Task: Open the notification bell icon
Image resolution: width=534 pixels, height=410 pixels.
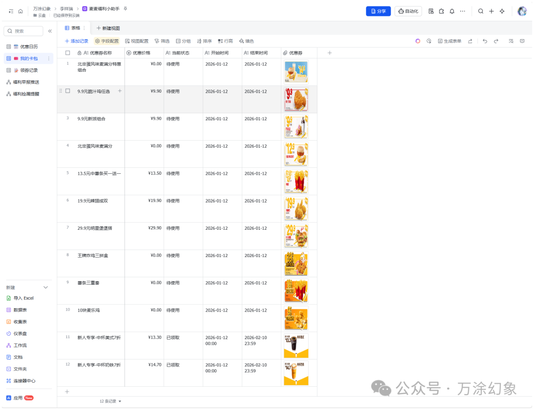Action: [451, 10]
